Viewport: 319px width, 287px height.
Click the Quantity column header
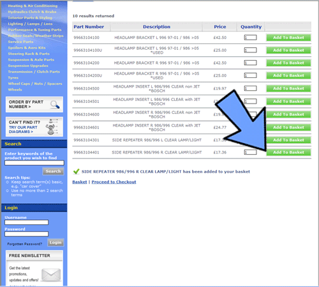point(251,27)
